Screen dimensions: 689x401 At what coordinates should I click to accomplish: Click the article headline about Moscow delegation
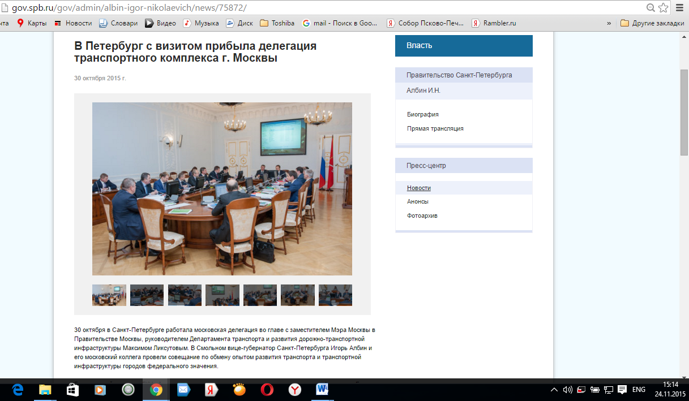click(195, 51)
